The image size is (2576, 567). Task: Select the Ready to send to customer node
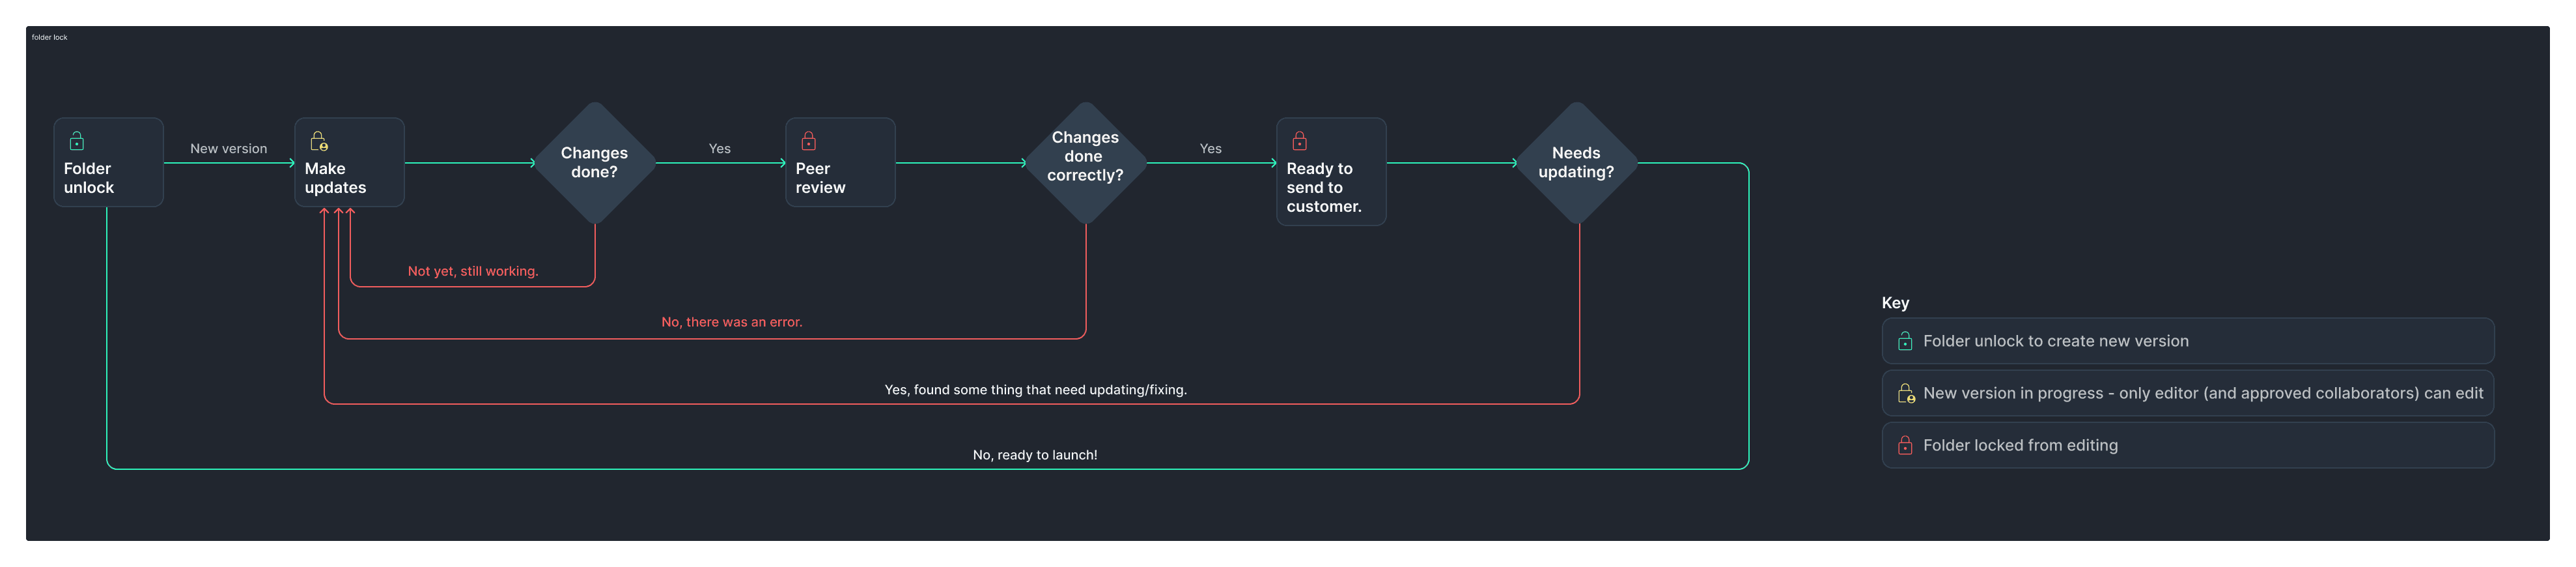tap(1331, 172)
